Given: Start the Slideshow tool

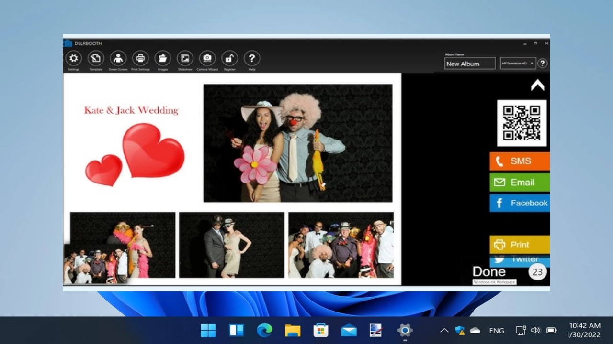Looking at the screenshot, I should click(185, 58).
